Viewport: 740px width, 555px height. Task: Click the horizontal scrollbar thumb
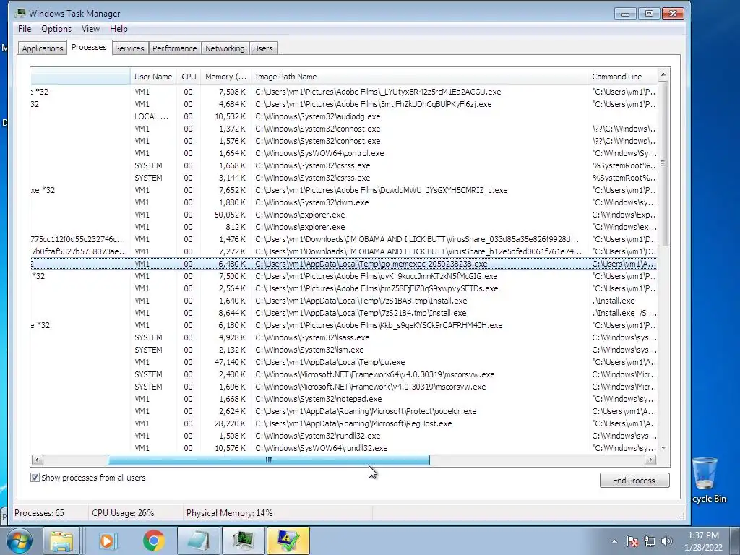pyautogui.click(x=269, y=460)
